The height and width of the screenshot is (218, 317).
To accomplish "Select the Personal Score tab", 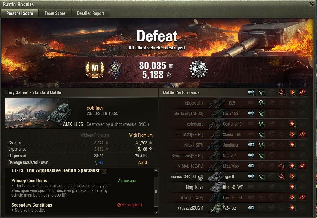I will click(x=20, y=13).
